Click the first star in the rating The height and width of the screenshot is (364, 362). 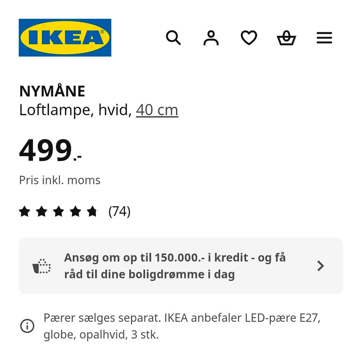click(x=25, y=211)
